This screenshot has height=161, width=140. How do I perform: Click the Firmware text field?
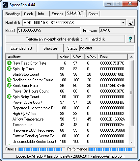[117, 30]
